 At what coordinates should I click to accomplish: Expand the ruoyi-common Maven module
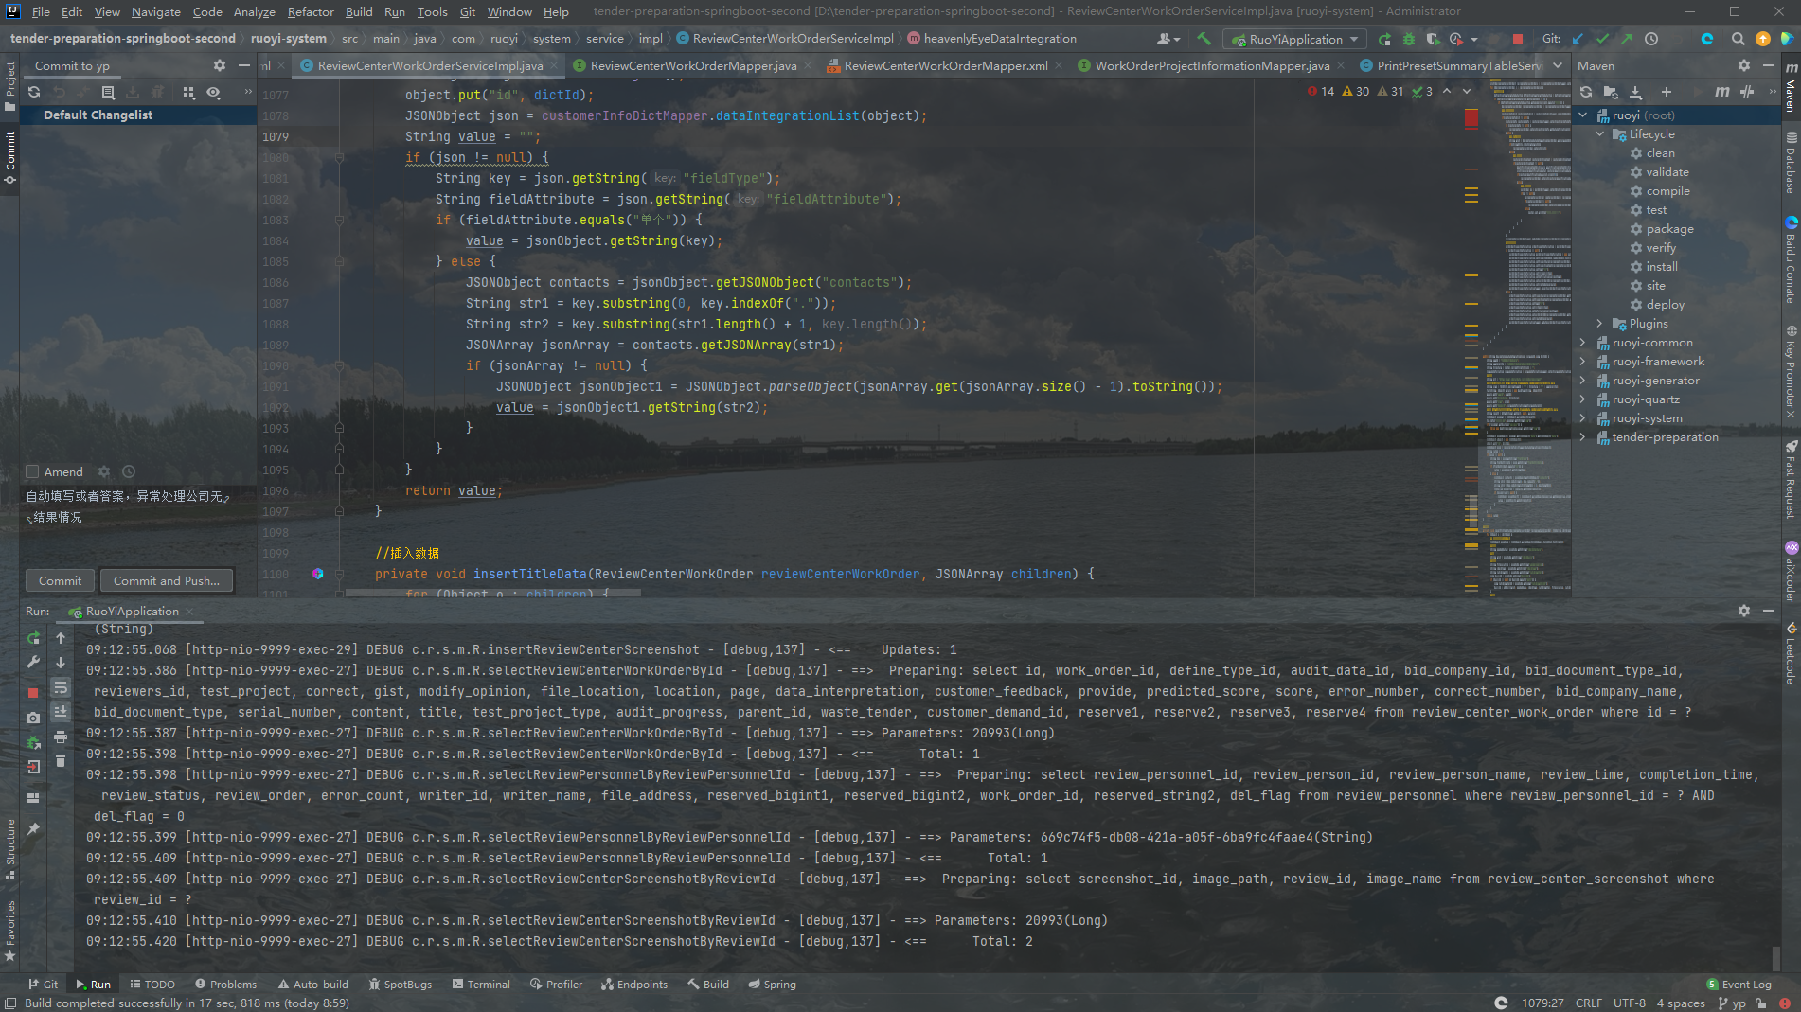point(1582,343)
